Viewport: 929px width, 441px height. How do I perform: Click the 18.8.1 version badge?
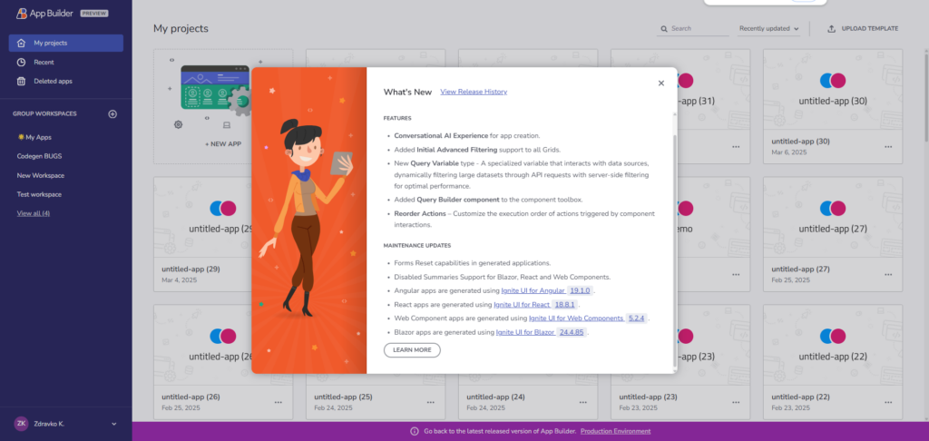pos(565,305)
